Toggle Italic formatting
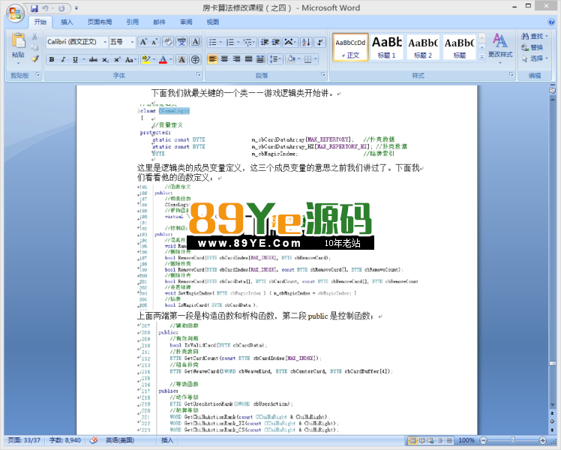The width and height of the screenshot is (561, 450). 63,59
